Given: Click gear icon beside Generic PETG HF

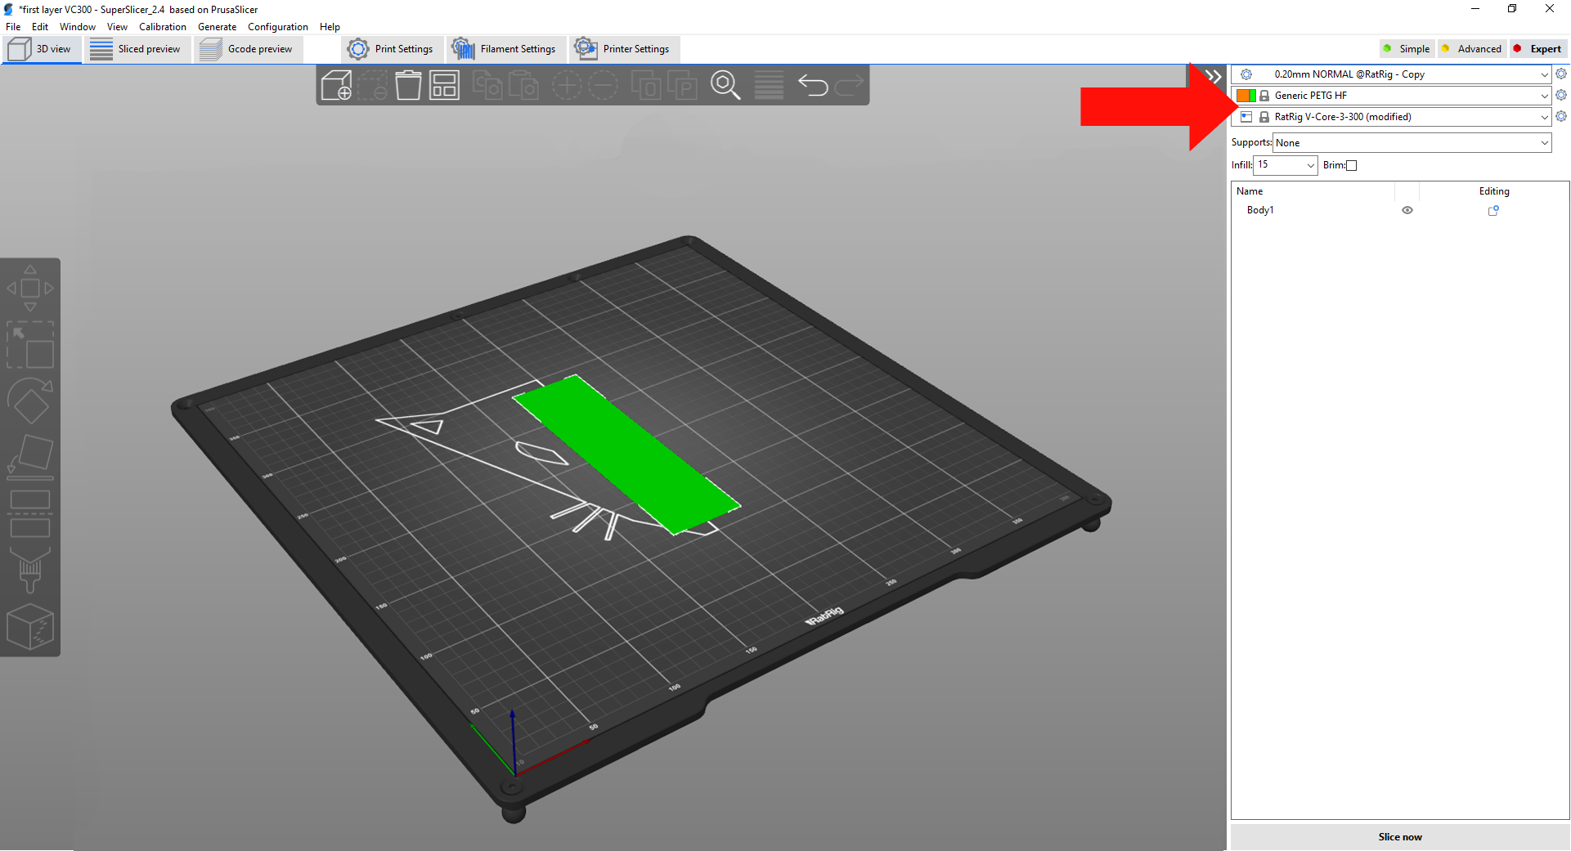Looking at the screenshot, I should (x=1560, y=95).
